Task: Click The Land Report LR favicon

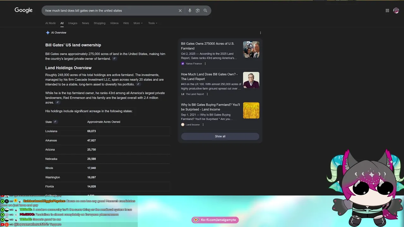Action: click(183, 94)
